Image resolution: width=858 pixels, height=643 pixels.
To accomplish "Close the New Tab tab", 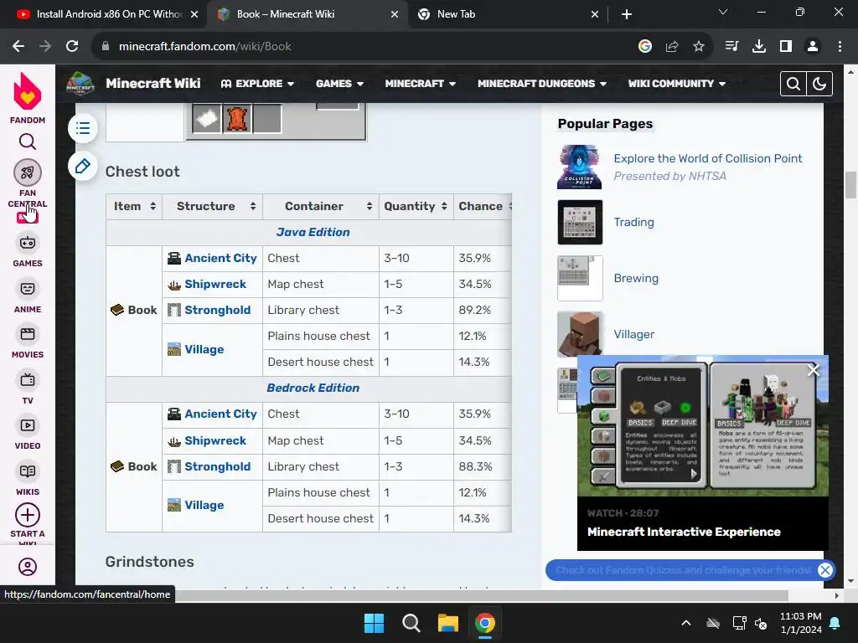I will coord(595,14).
